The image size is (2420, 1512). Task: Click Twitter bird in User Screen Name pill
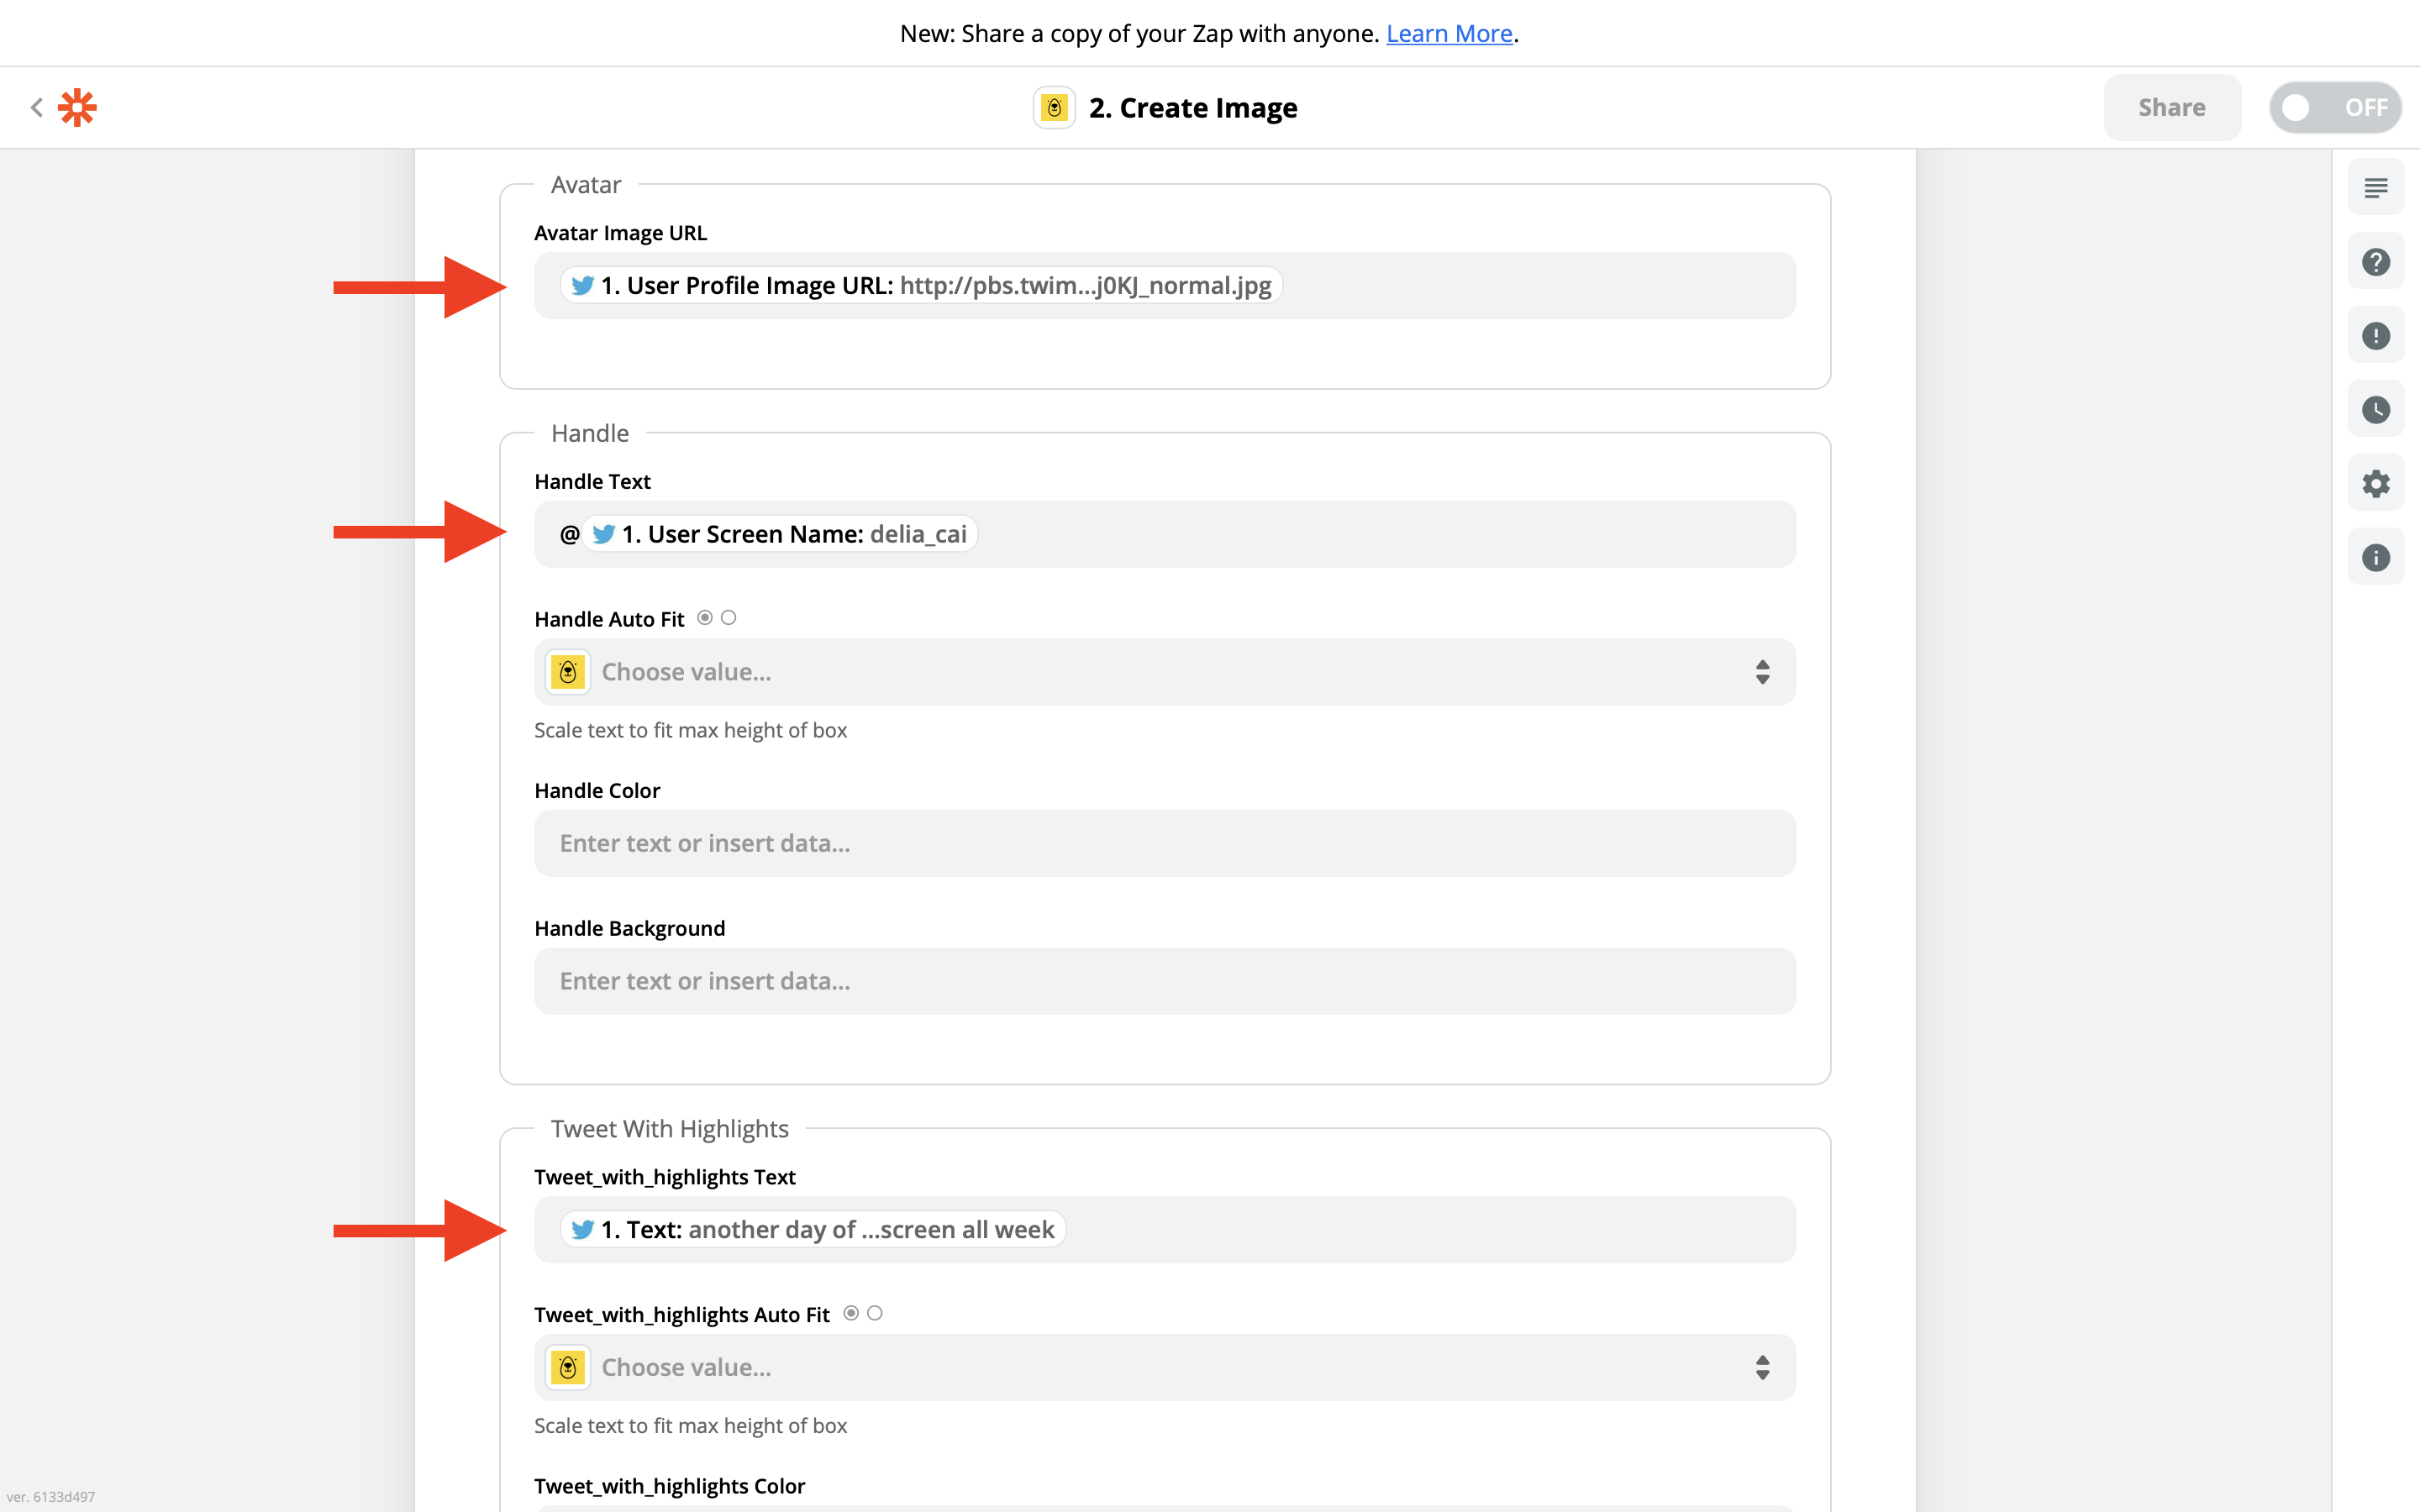click(603, 534)
